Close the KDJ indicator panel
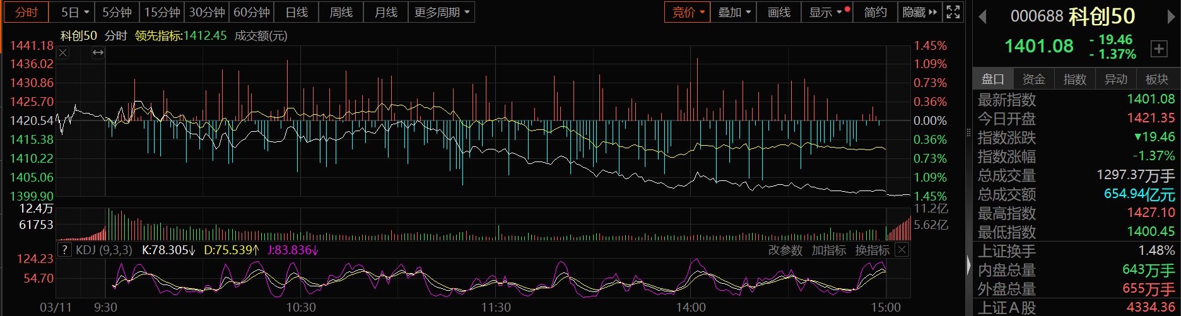 coord(902,250)
